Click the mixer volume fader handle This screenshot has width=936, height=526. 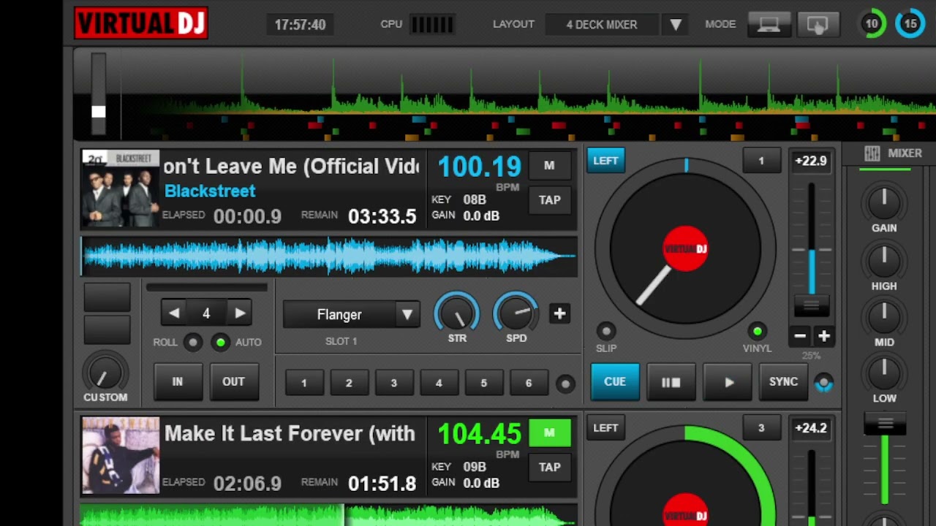click(885, 424)
